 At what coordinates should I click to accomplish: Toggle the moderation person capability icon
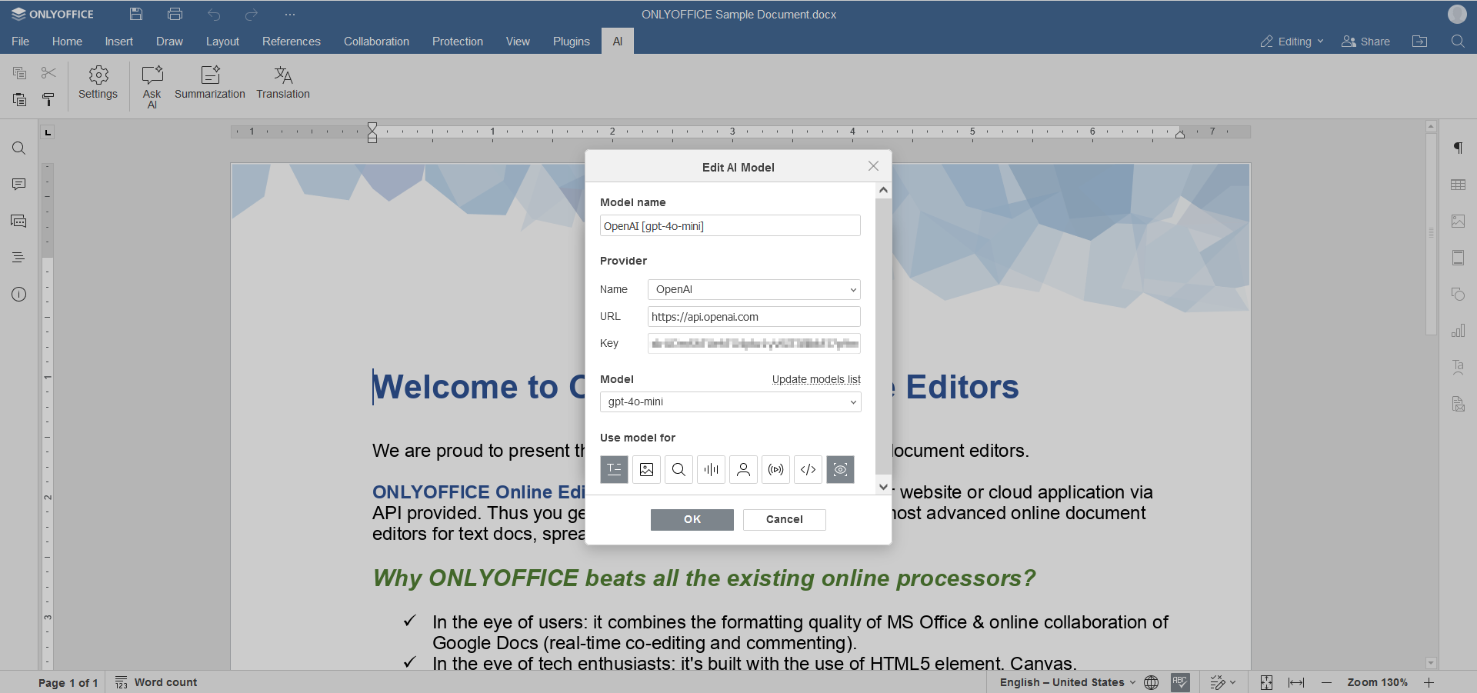pos(743,469)
